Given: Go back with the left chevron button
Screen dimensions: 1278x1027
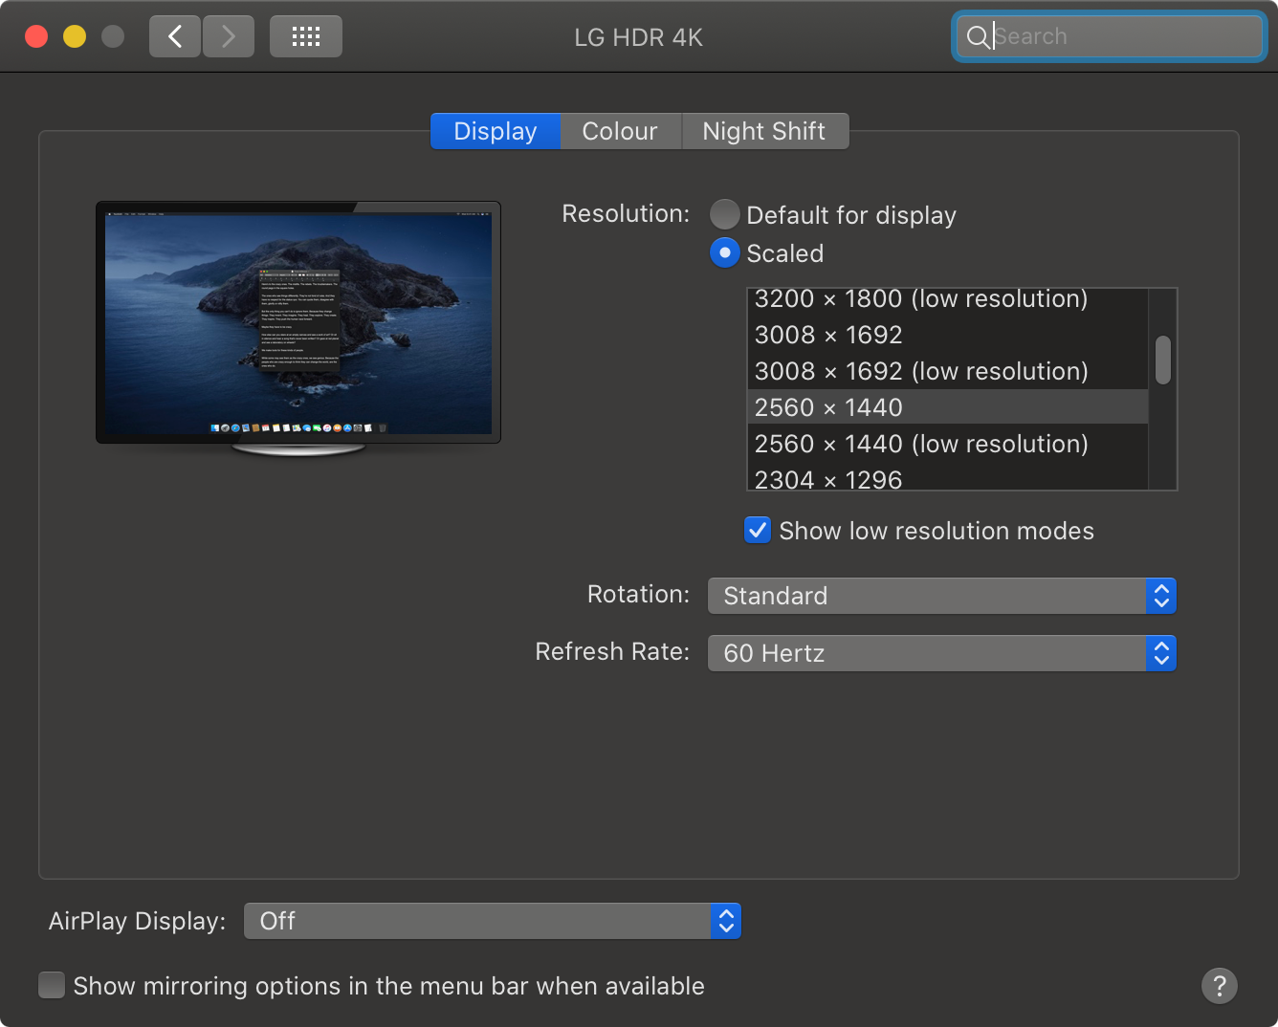Looking at the screenshot, I should pyautogui.click(x=175, y=37).
